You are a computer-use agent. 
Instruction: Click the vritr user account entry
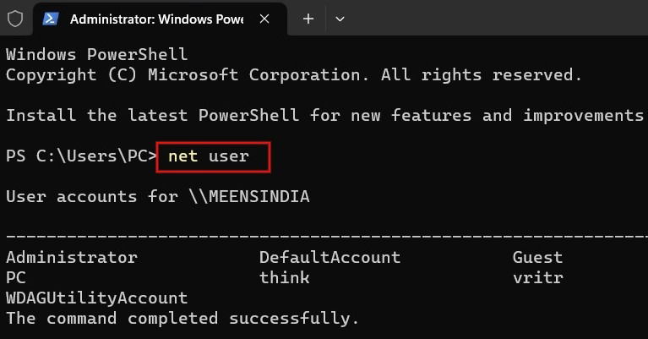(537, 278)
